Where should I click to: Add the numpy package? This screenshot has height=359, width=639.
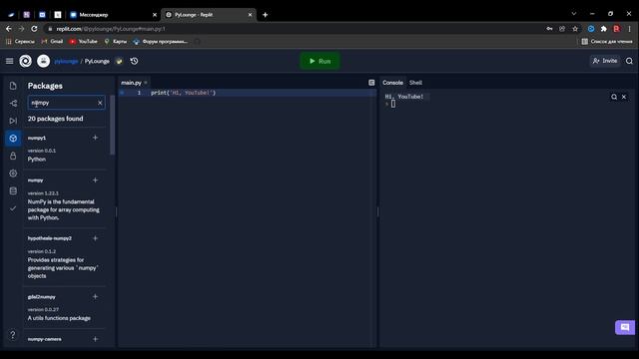[95, 179]
